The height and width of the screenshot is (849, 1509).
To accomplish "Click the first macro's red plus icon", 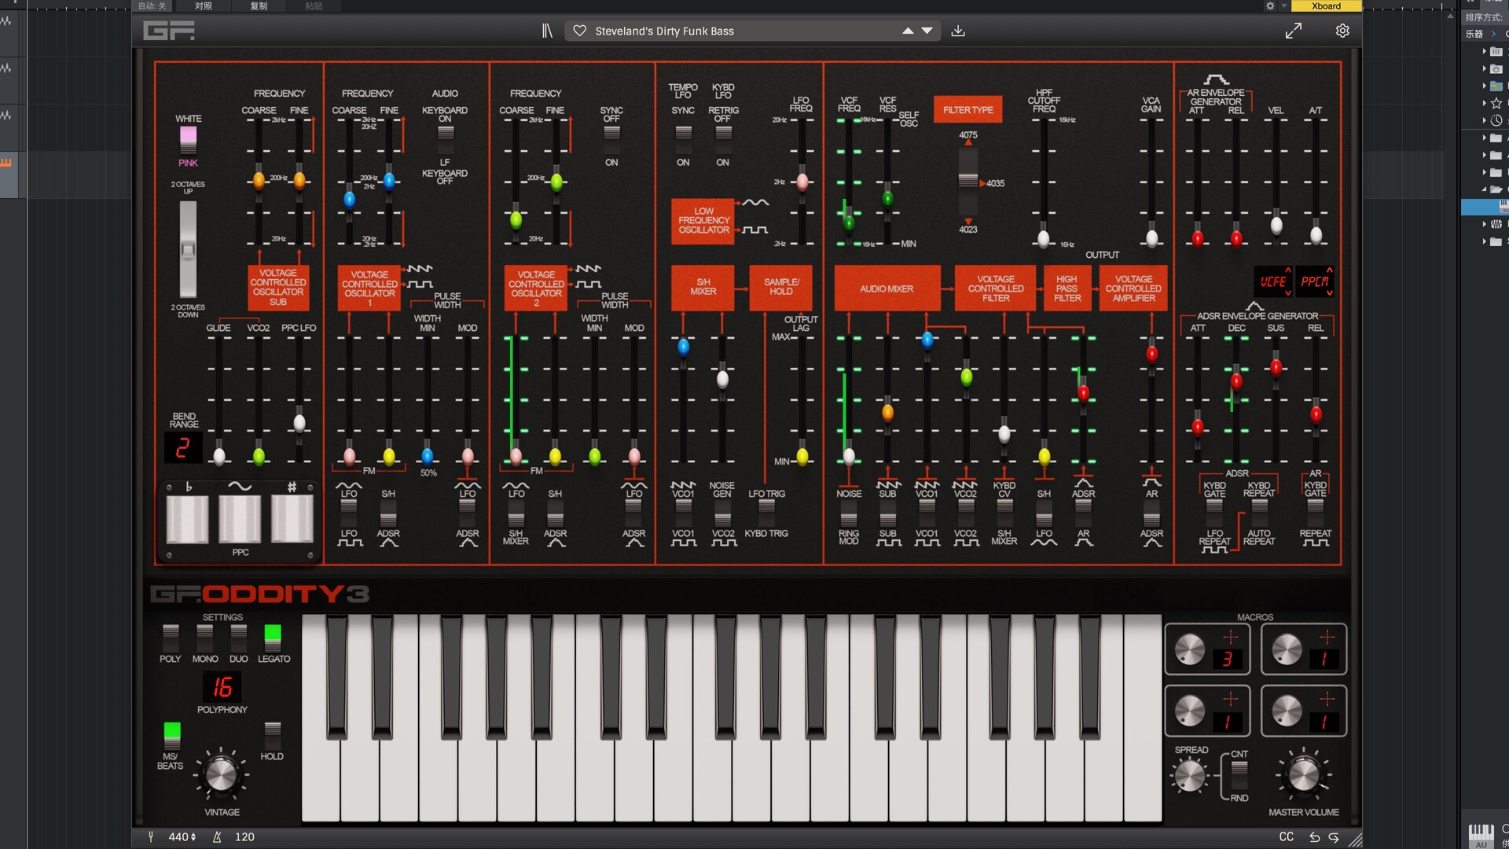I will pos(1230,637).
